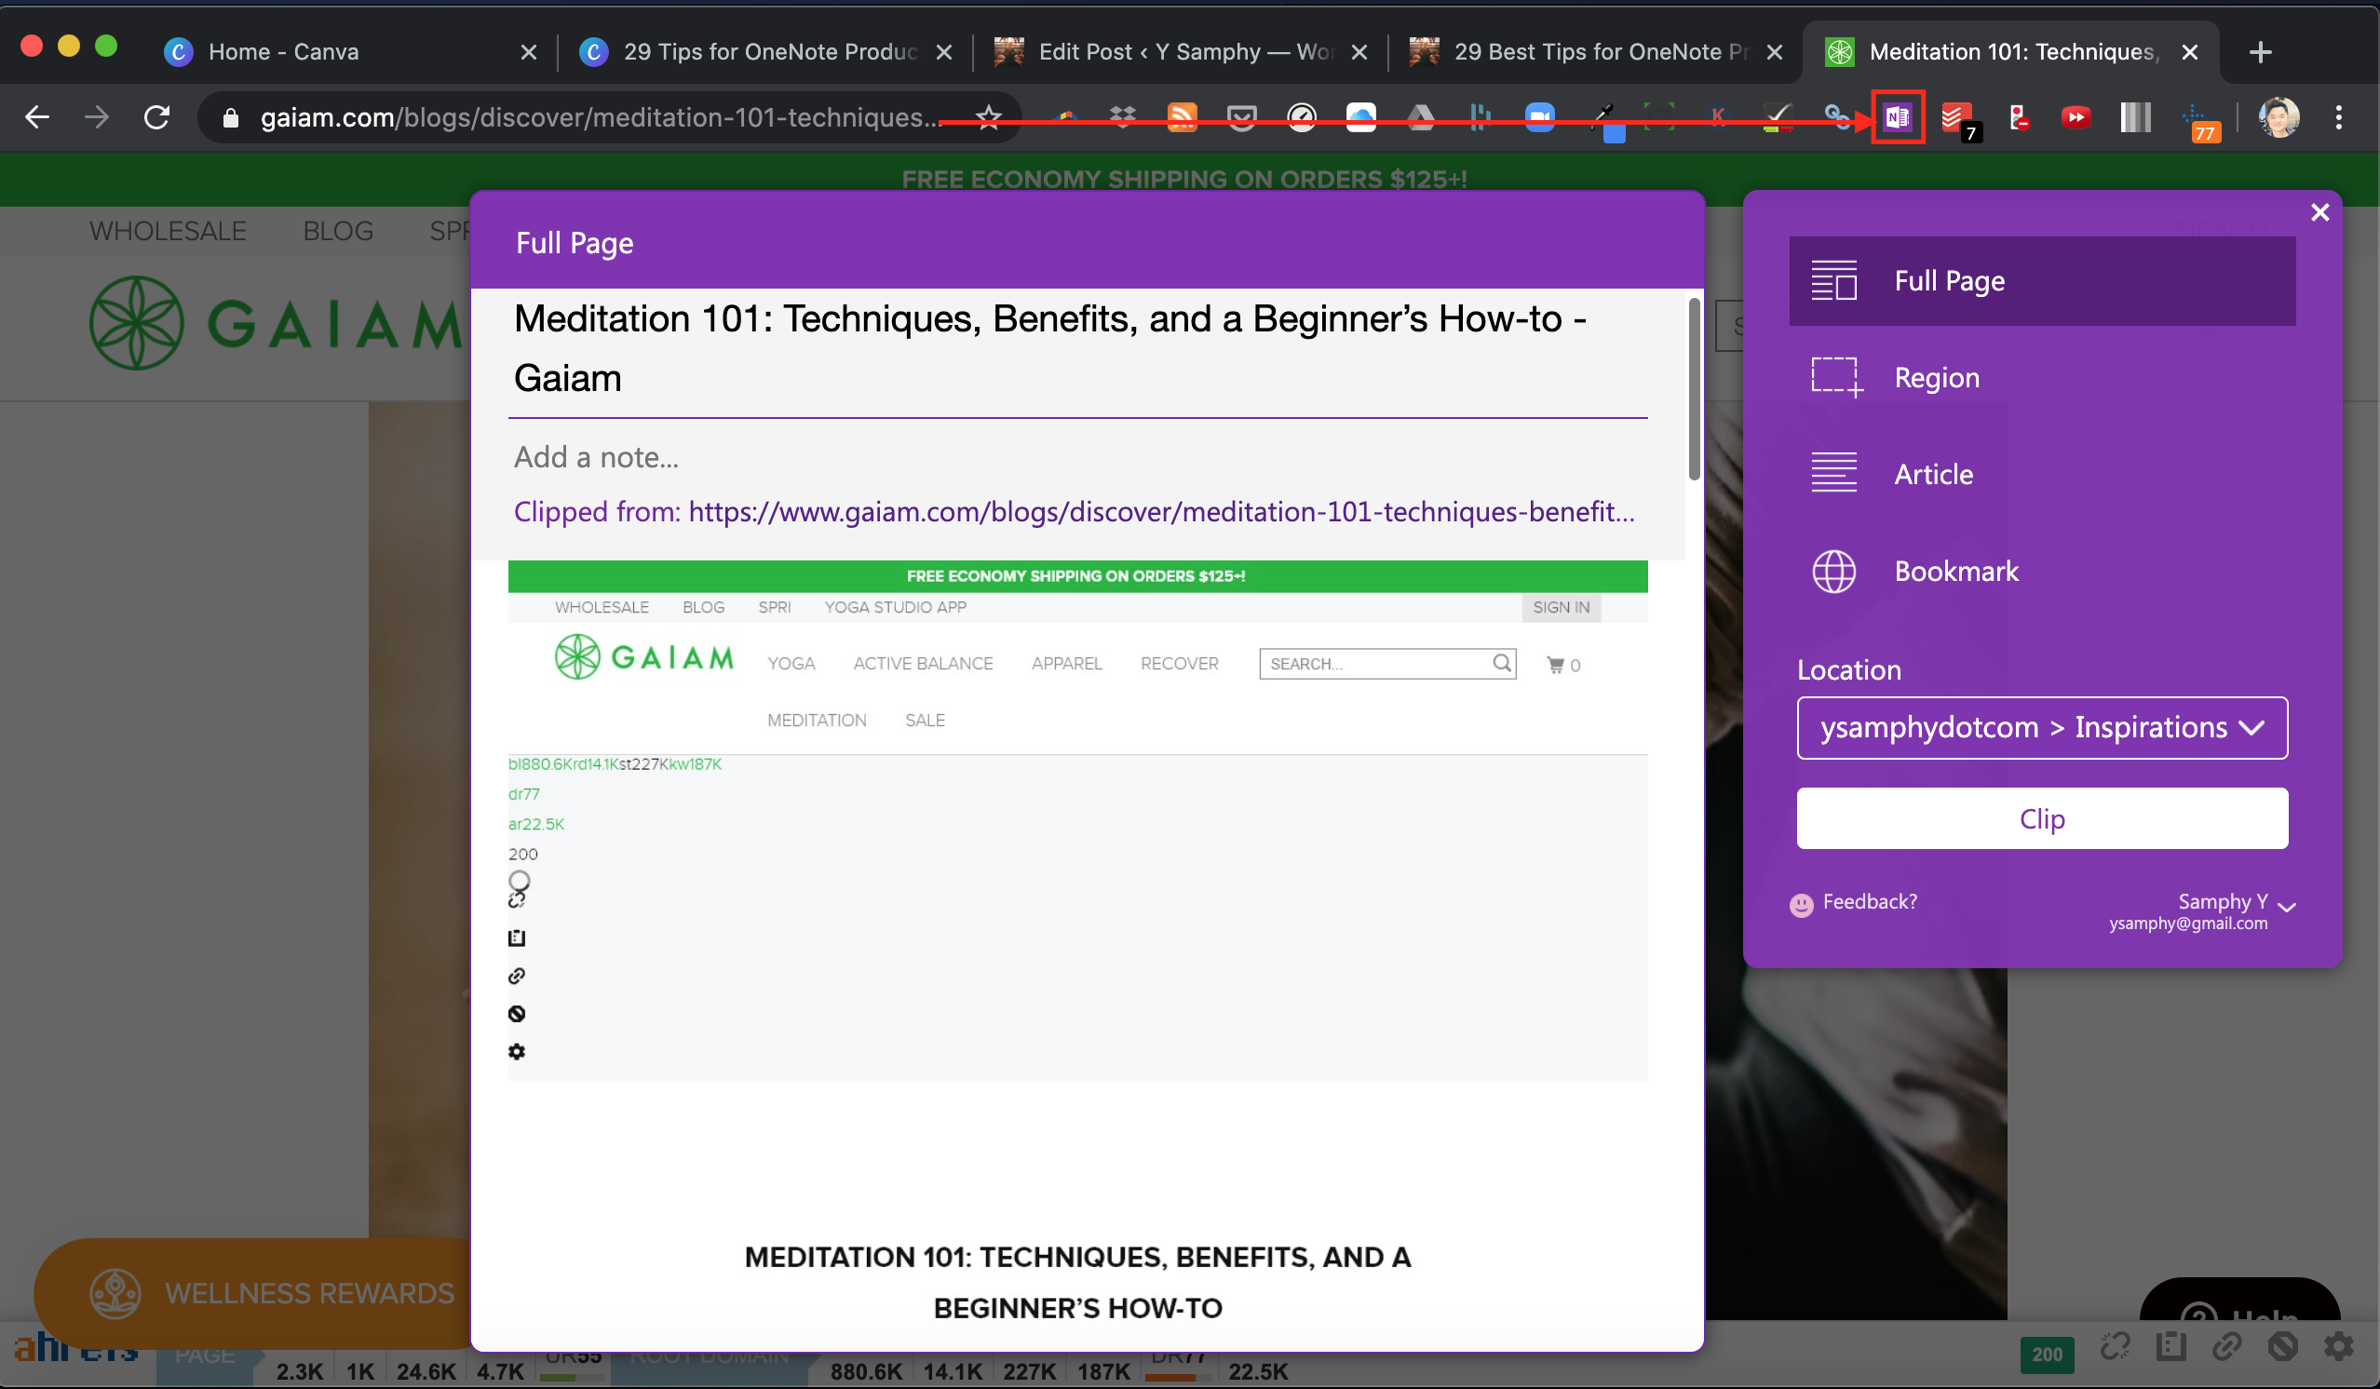Click the green 200 status badge
The image size is (2380, 1389).
coord(2047,1353)
